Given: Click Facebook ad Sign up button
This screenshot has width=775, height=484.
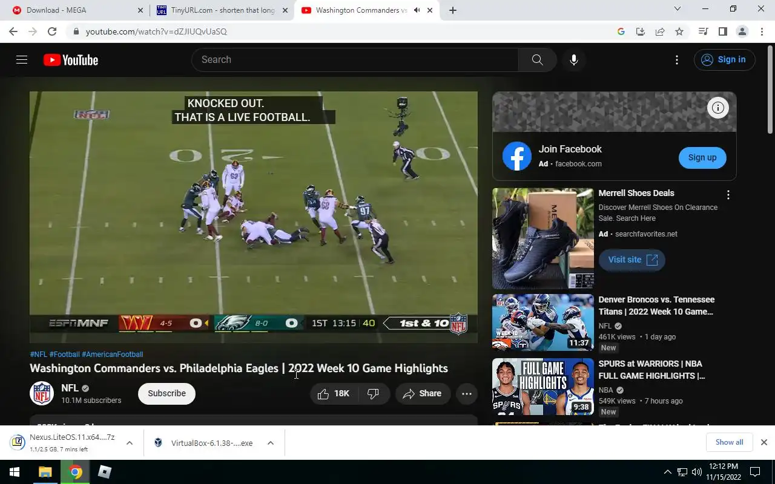Looking at the screenshot, I should [x=702, y=157].
